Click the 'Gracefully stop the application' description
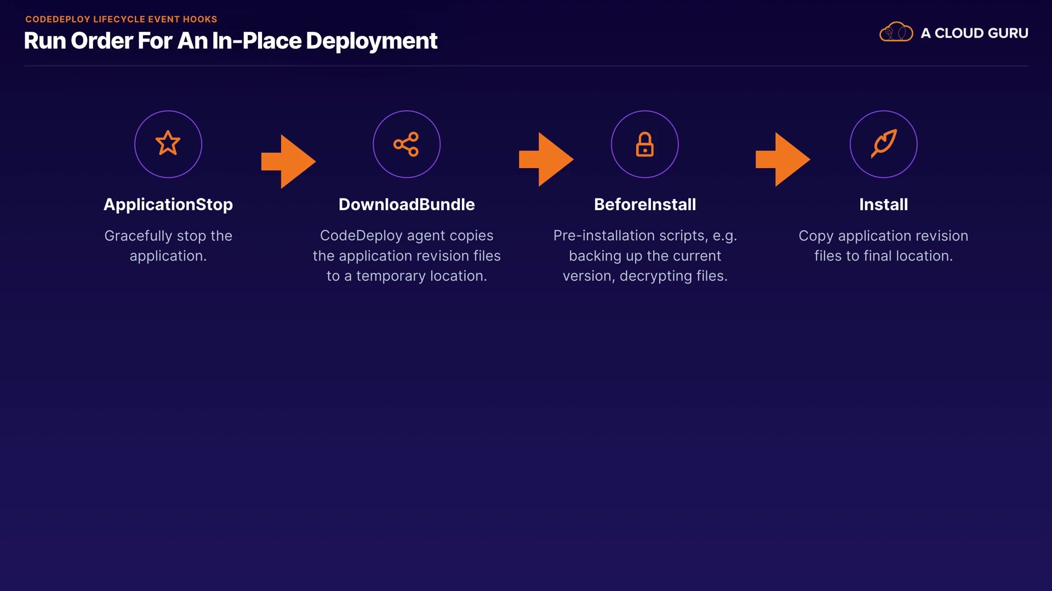The image size is (1052, 591). [x=168, y=246]
